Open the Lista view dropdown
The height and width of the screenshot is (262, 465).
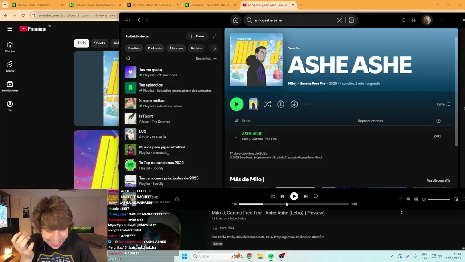click(444, 104)
